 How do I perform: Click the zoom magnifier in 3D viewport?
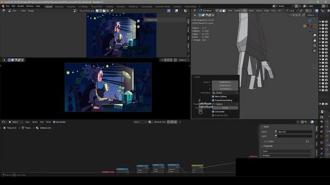coord(315,35)
